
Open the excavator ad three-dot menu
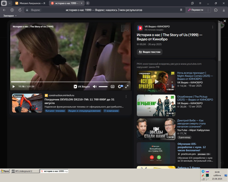[x=126, y=97]
